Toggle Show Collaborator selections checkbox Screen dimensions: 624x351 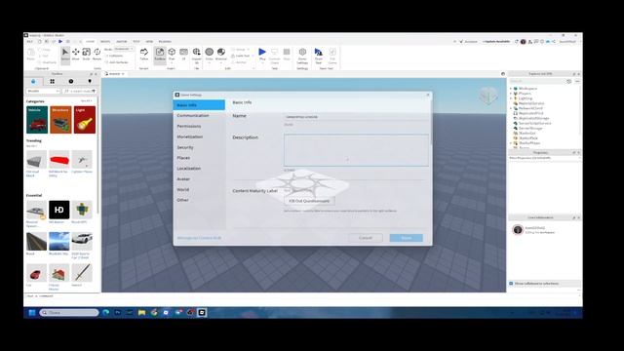pyautogui.click(x=511, y=284)
